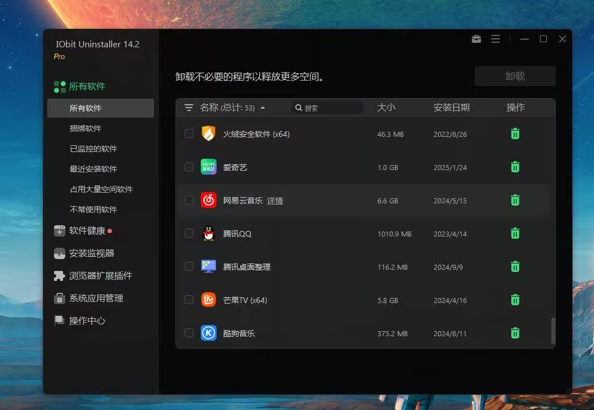Click the trash icon for 芒果TV (x64)
The width and height of the screenshot is (594, 410).
[x=515, y=300]
